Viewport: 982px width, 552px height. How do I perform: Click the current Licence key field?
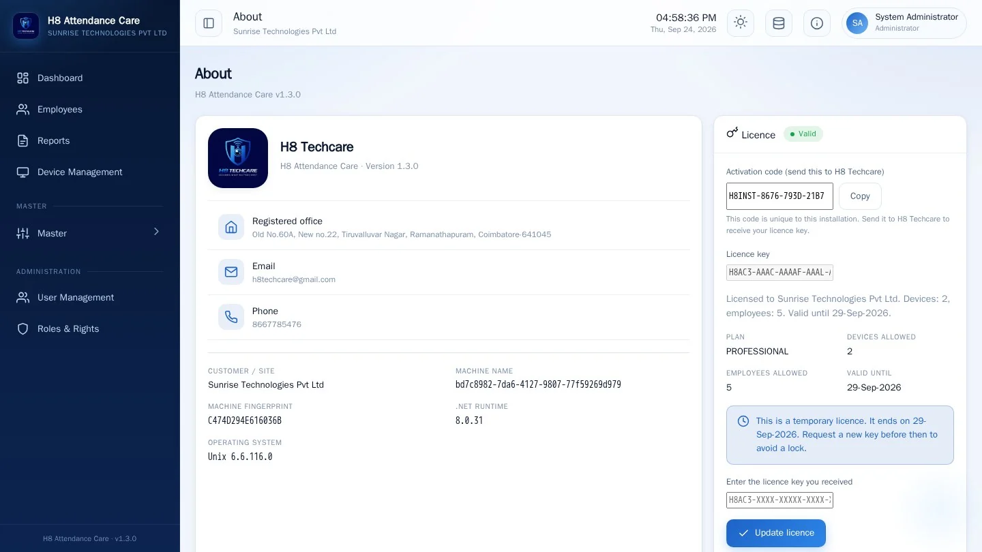(x=779, y=273)
